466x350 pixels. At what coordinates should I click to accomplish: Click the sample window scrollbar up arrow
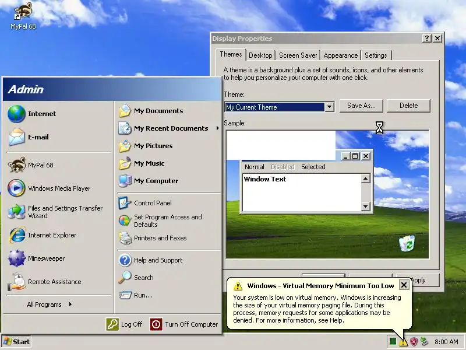click(366, 178)
